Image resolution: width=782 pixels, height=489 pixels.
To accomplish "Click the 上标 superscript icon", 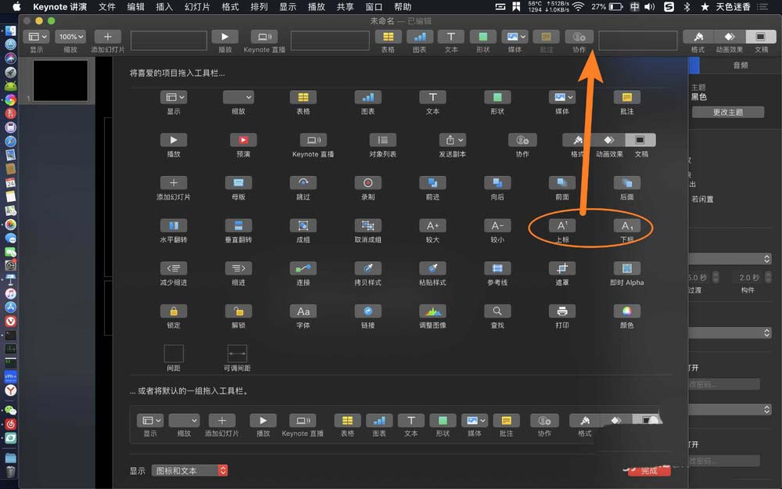I will click(x=562, y=225).
